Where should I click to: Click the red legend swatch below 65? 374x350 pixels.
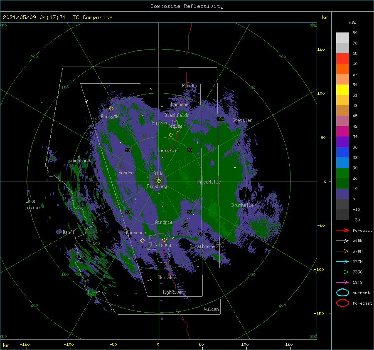point(342,59)
